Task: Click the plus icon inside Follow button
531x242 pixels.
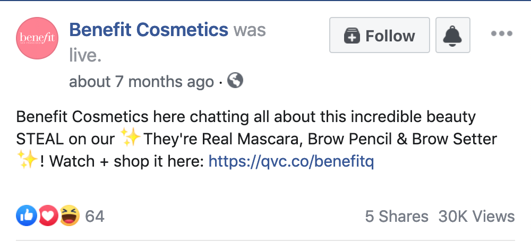Action: click(352, 36)
